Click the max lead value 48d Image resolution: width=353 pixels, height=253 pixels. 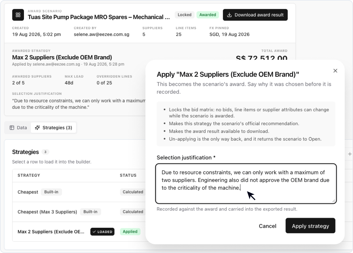(69, 83)
